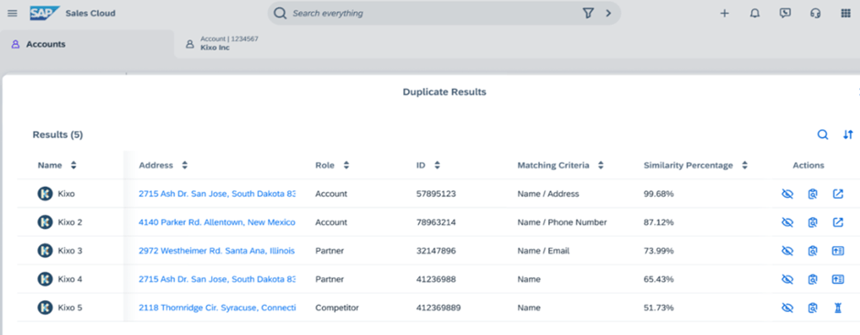
Task: Sort by Similarity Percentage column
Action: coord(745,165)
